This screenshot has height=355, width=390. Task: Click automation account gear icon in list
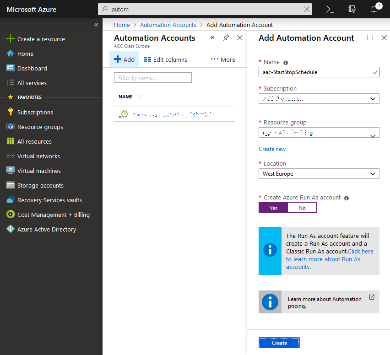pyautogui.click(x=124, y=114)
